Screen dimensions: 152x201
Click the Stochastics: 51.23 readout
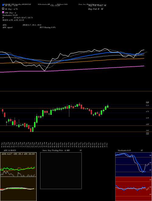[x=10, y=15]
